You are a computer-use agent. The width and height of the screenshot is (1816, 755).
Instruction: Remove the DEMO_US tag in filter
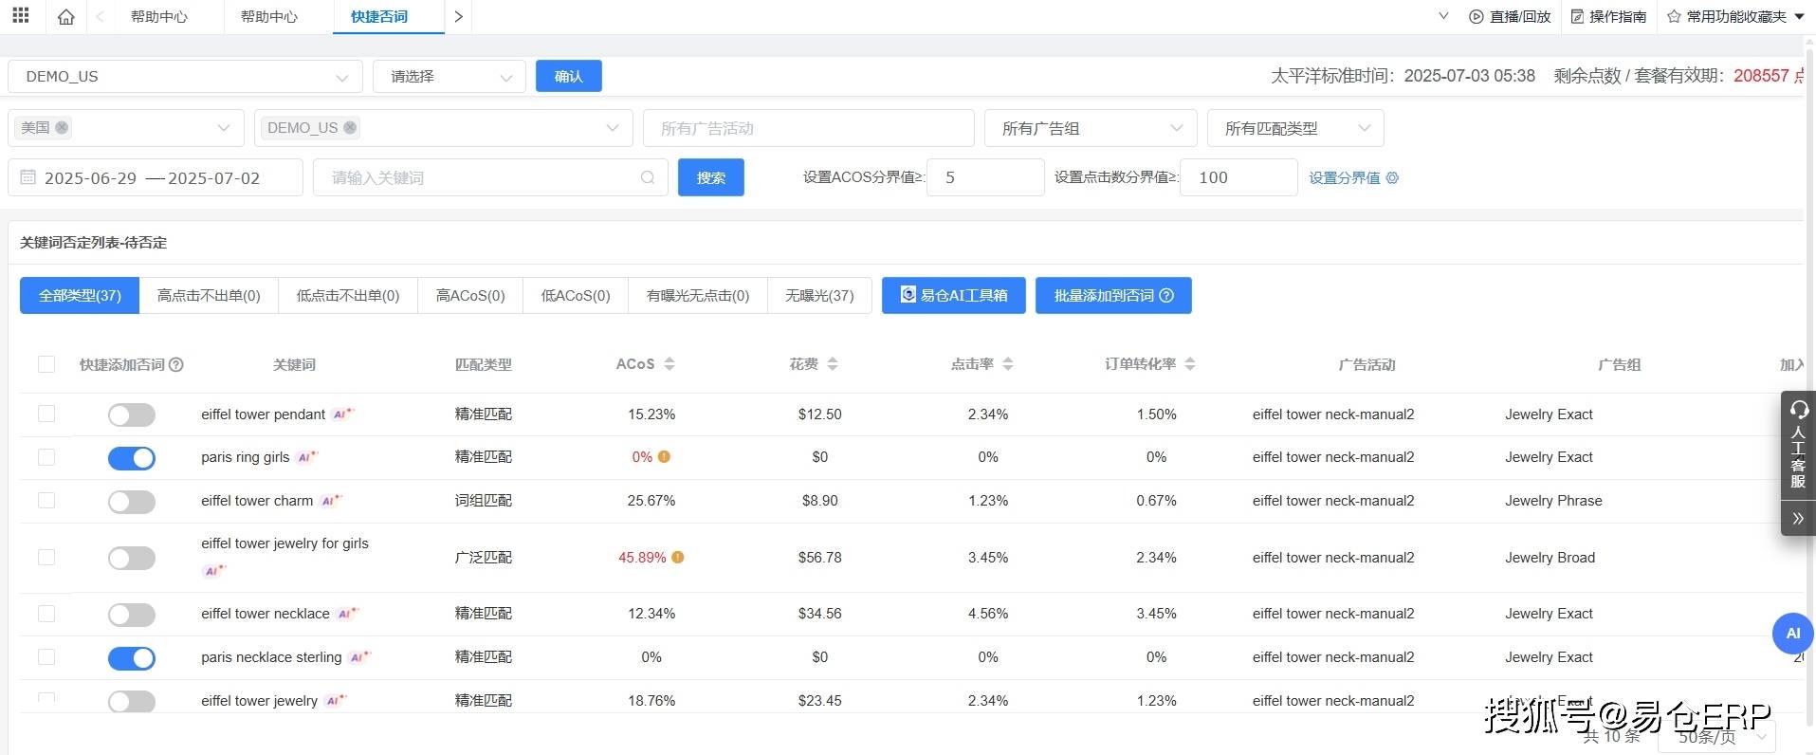[x=350, y=127]
